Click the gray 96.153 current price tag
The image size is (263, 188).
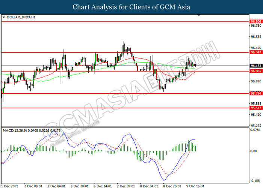[255, 66]
